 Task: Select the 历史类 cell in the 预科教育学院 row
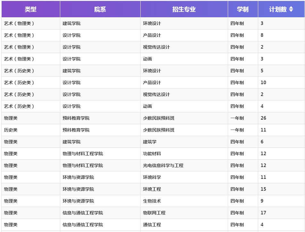[x=11, y=130]
